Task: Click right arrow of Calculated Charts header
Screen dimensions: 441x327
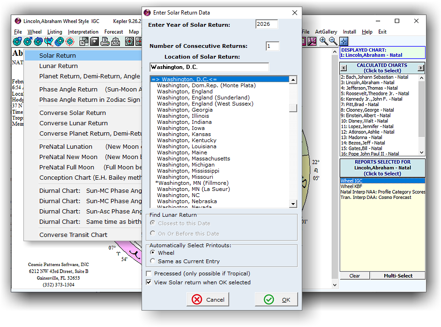Action: [x=420, y=68]
